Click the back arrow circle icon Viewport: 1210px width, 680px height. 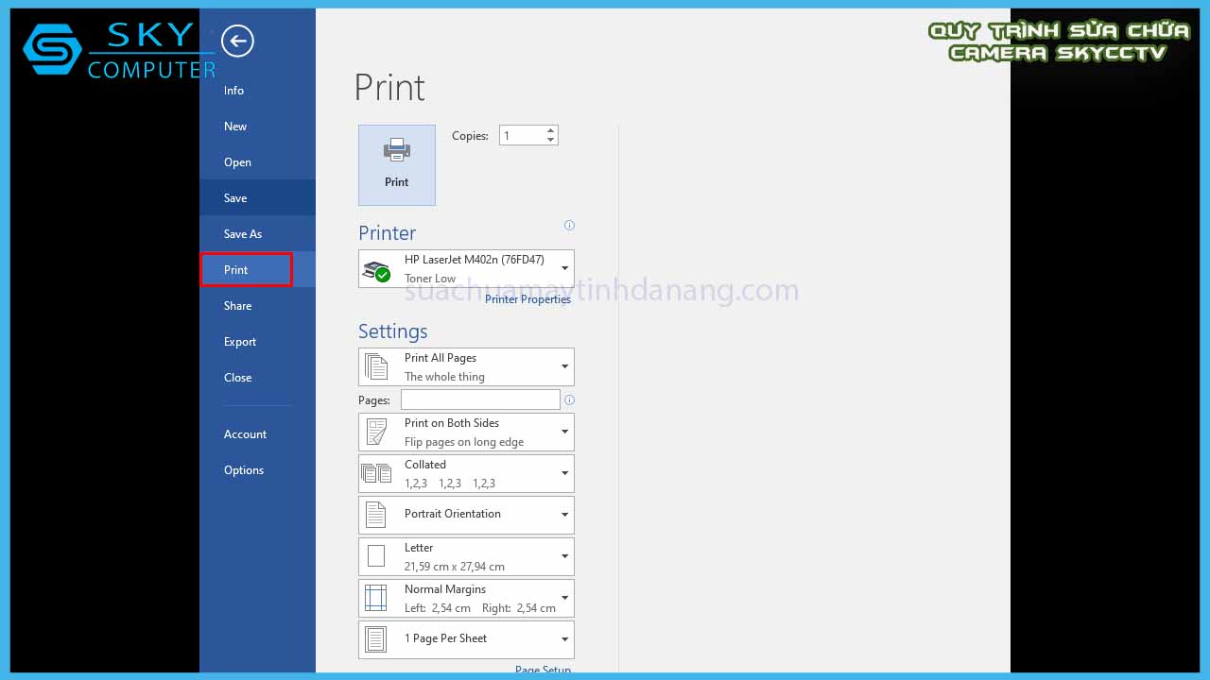[x=237, y=41]
